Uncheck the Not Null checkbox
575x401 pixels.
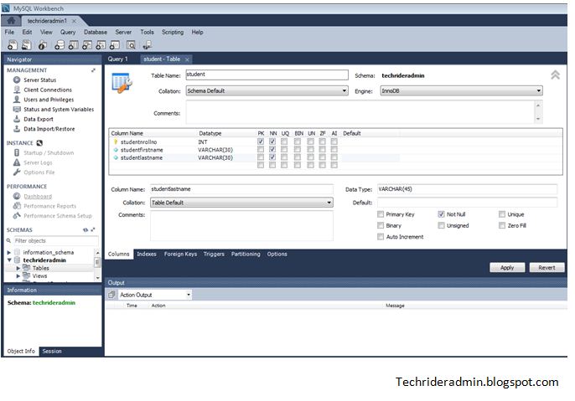tap(442, 214)
